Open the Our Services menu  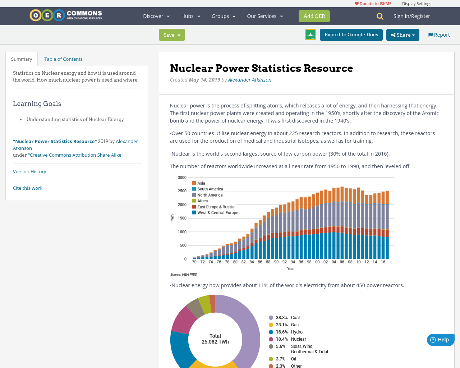(264, 16)
